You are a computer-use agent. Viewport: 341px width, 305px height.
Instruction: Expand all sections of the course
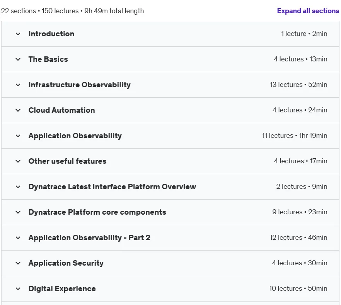308,11
